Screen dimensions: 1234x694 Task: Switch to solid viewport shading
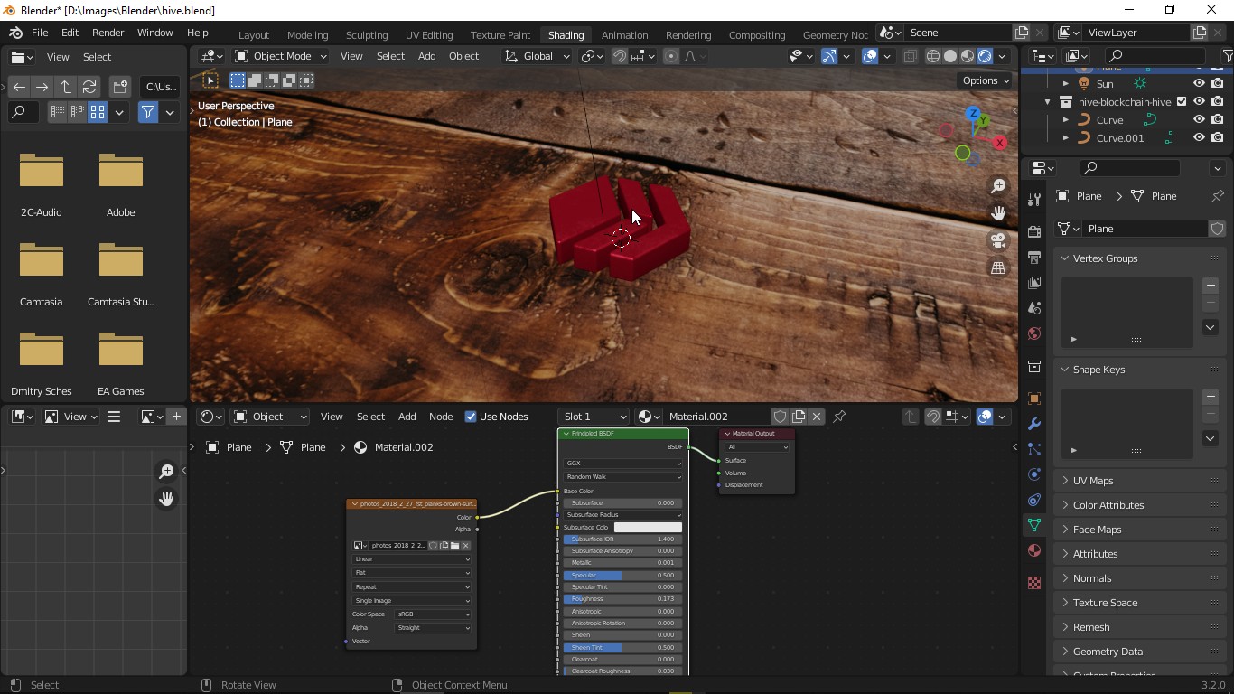point(950,56)
